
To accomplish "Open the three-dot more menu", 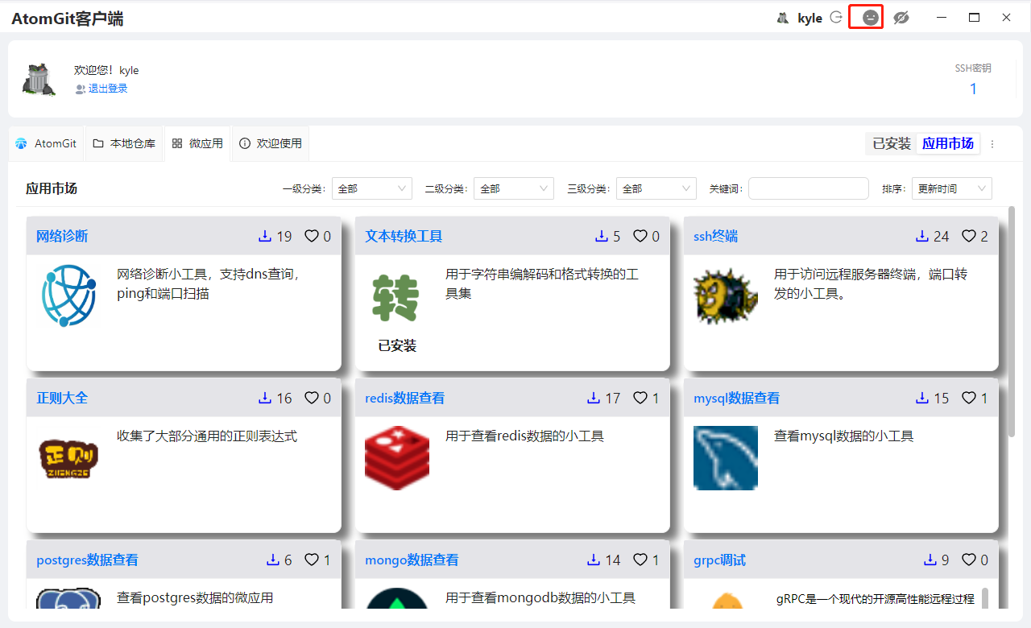I will 992,144.
